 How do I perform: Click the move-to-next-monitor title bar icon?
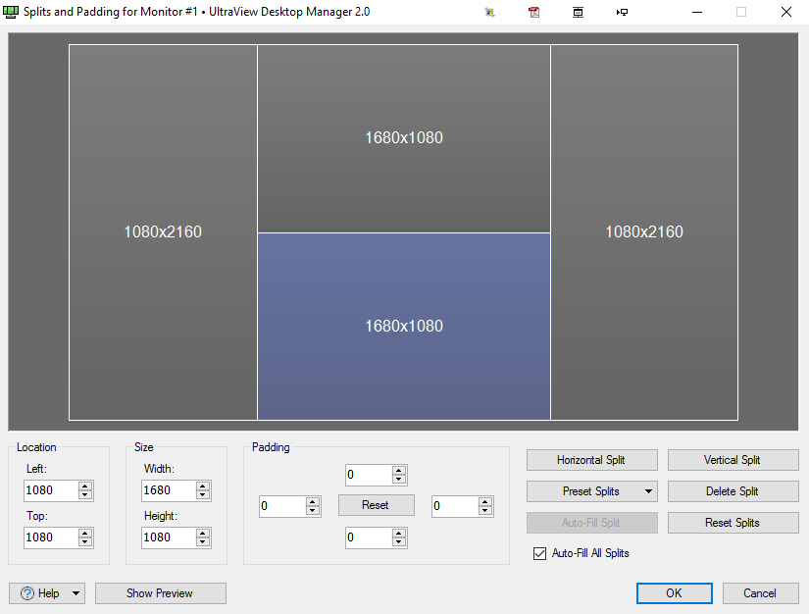coord(623,12)
